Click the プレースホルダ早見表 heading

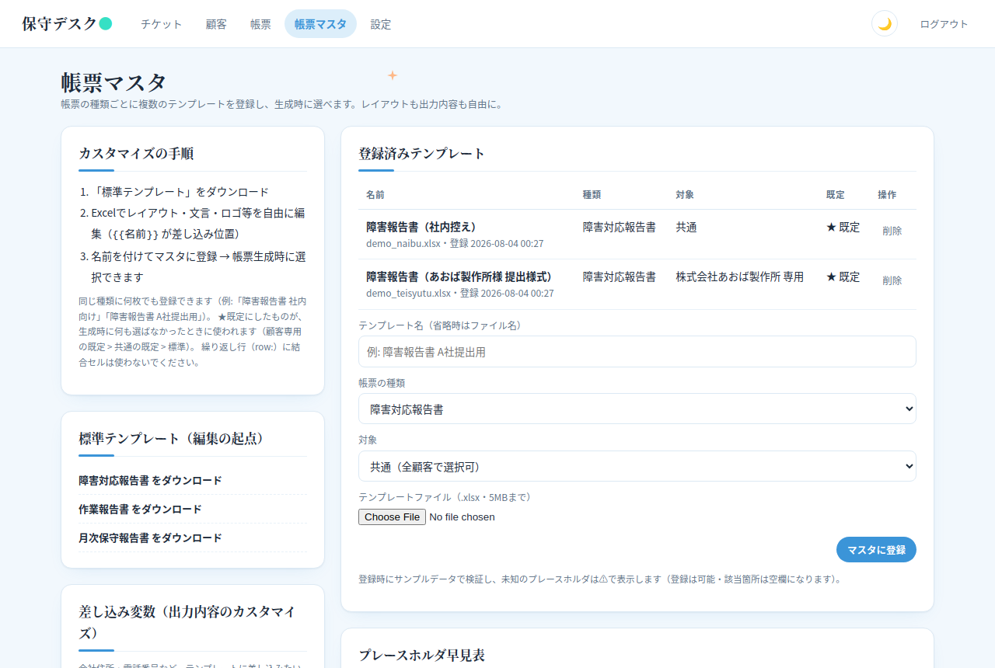click(421, 655)
